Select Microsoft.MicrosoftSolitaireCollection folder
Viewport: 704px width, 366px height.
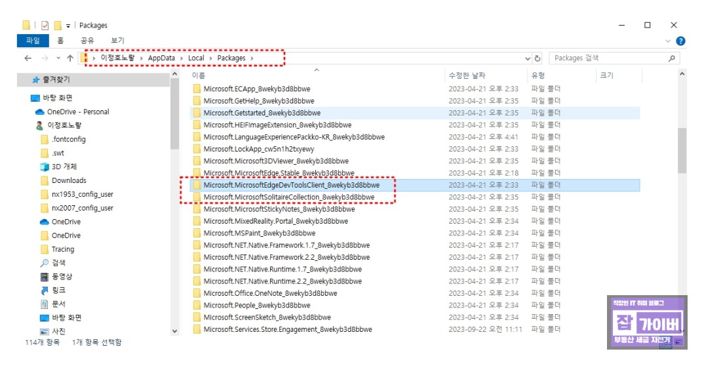[x=288, y=197]
